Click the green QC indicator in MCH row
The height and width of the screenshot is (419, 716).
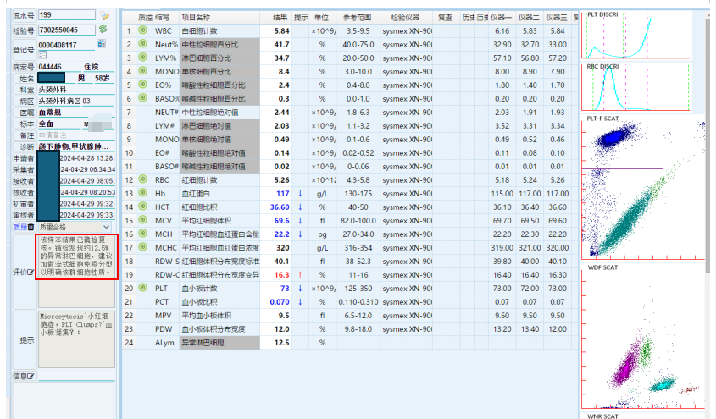click(x=142, y=234)
